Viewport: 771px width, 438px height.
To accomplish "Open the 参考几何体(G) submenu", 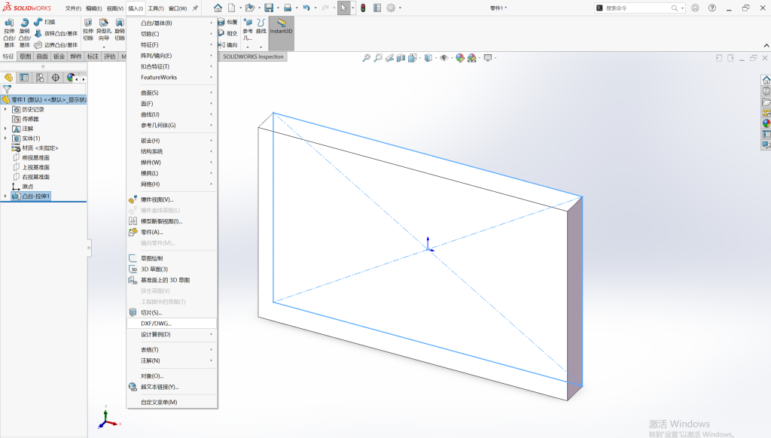I will point(172,126).
